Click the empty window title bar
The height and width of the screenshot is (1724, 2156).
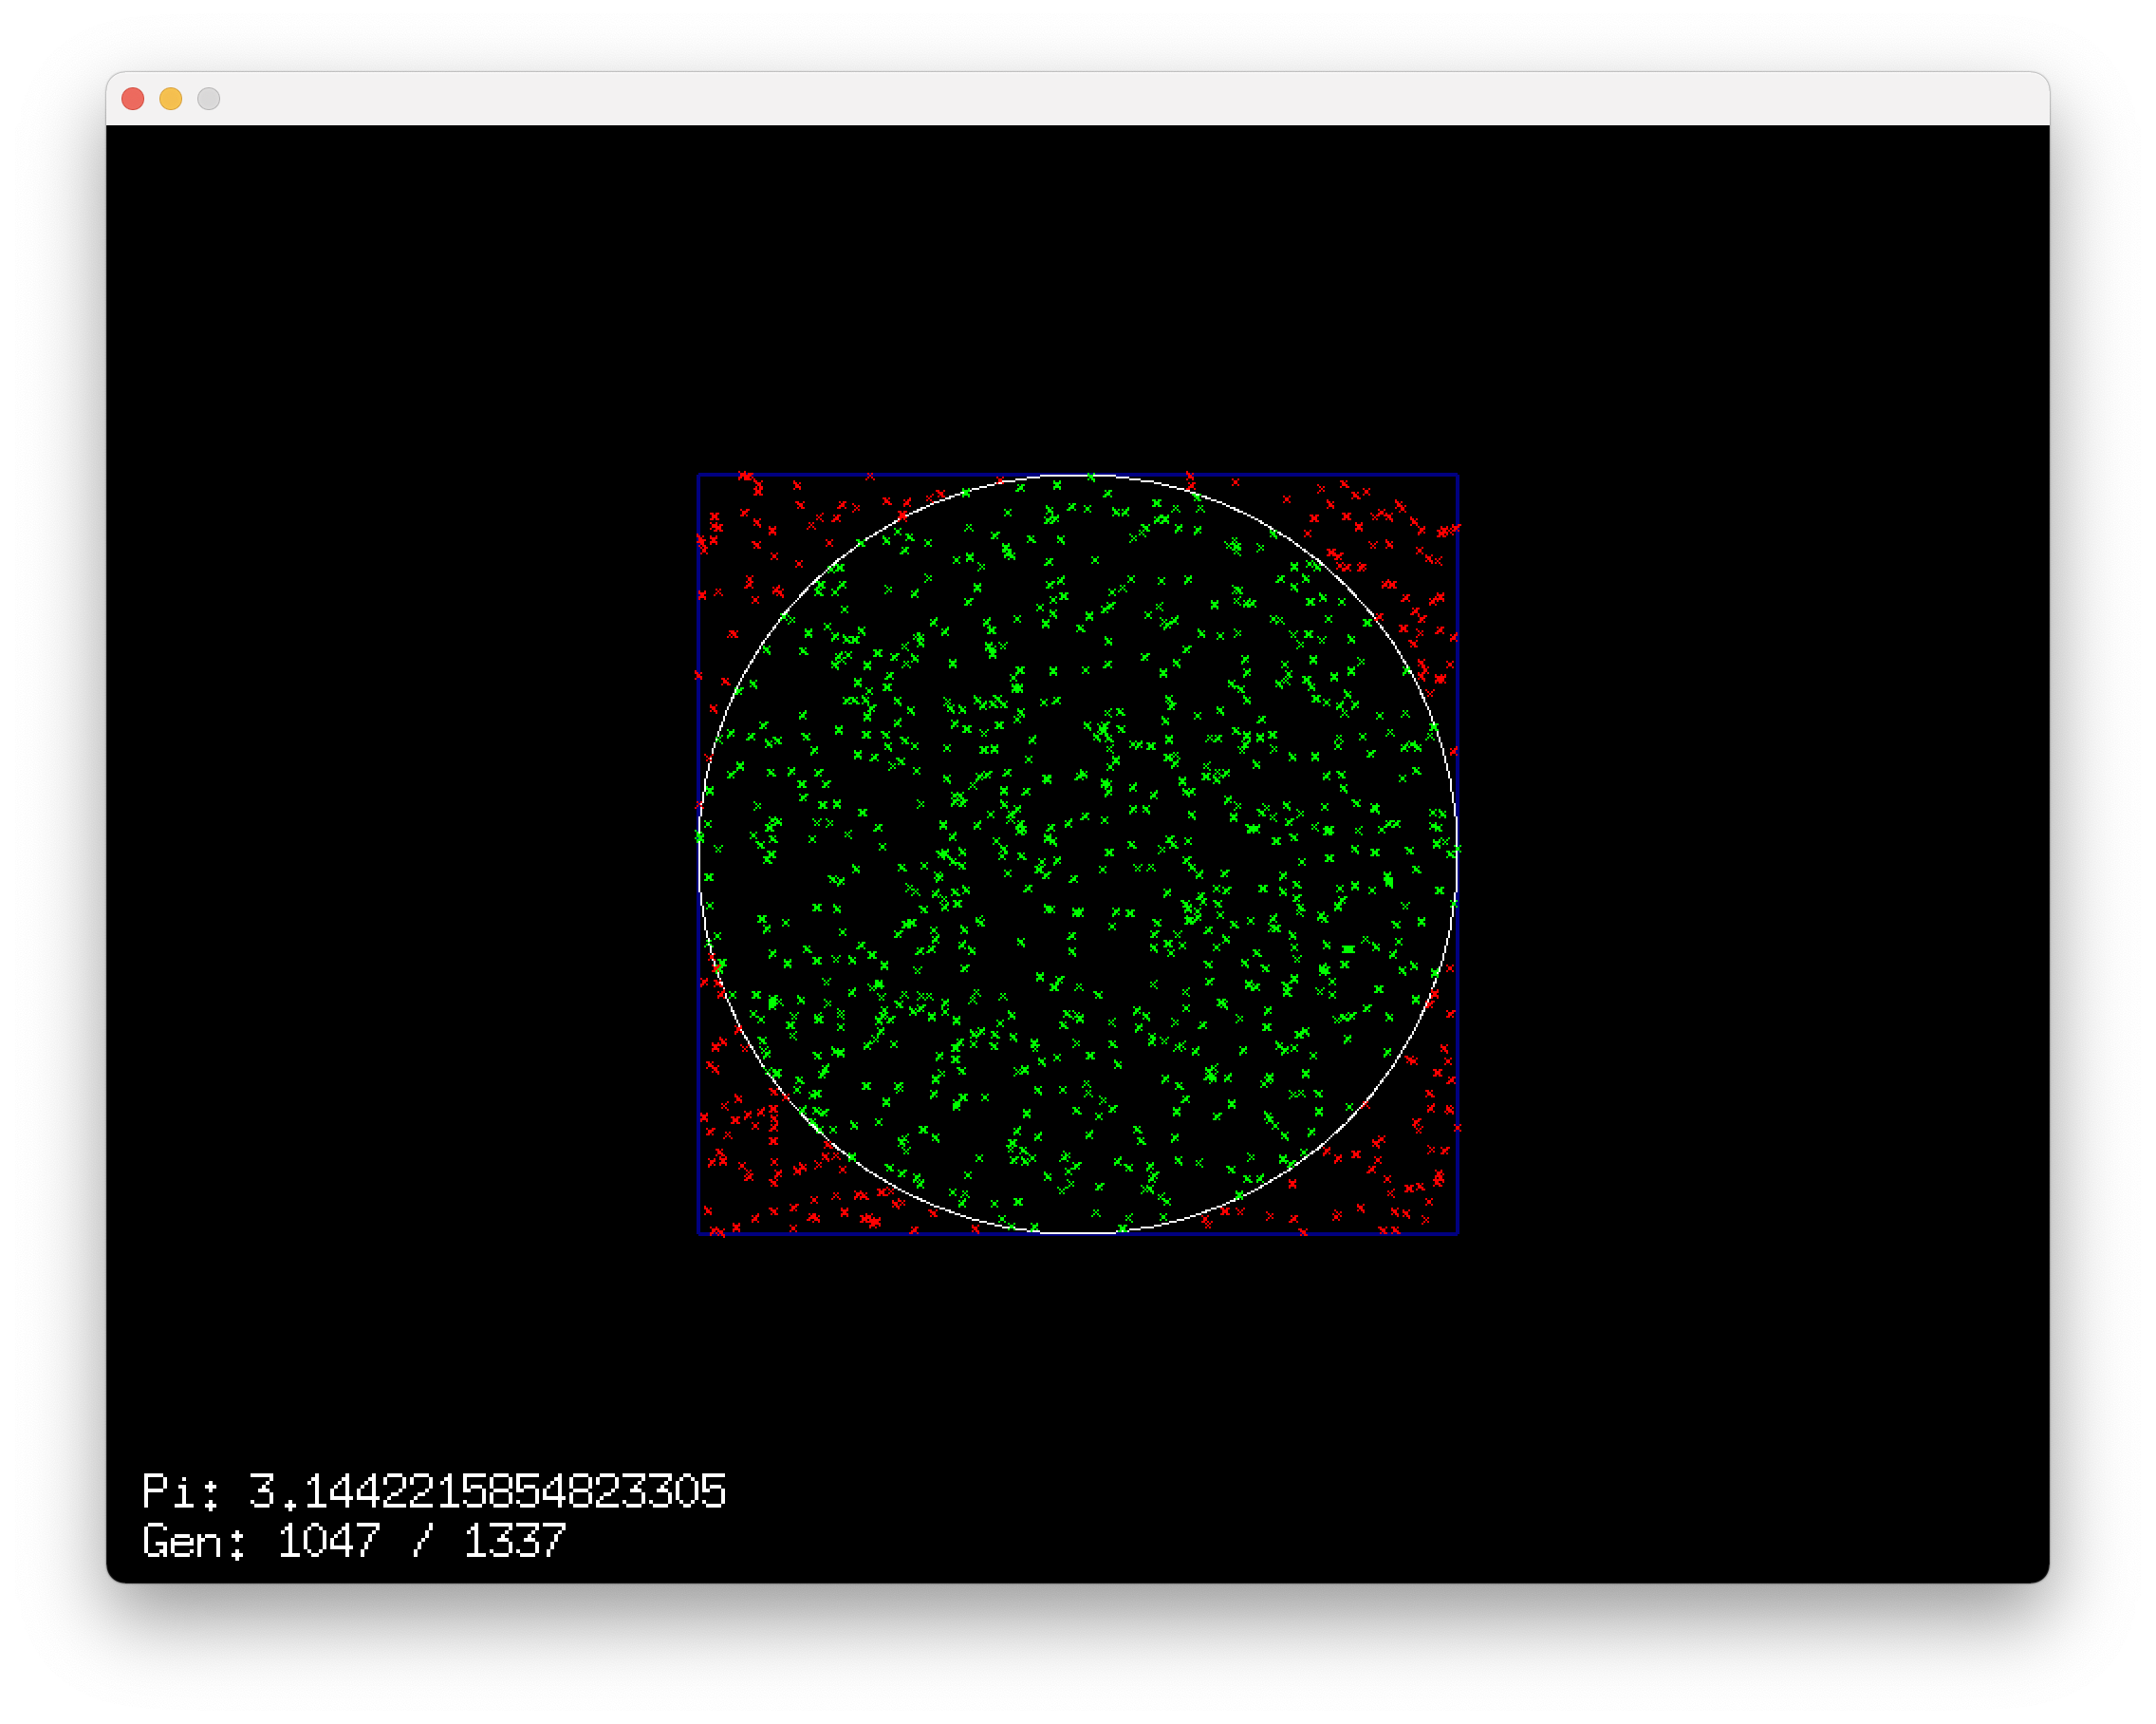pyautogui.click(x=1077, y=98)
